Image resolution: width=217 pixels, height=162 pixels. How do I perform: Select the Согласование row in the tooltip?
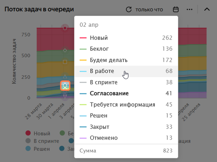click(x=126, y=94)
